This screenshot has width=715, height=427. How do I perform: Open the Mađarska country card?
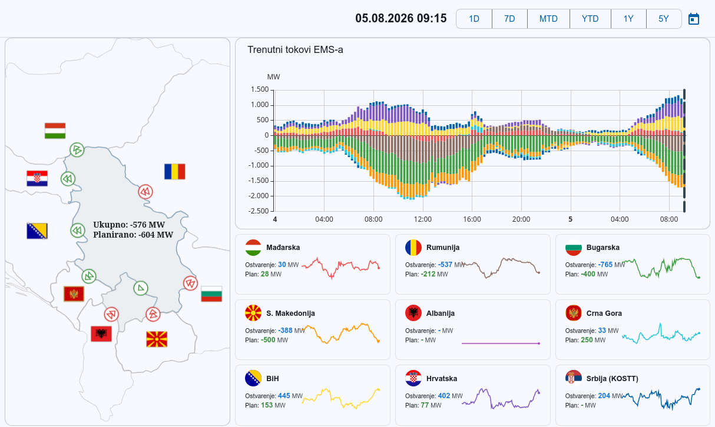[x=313, y=264]
